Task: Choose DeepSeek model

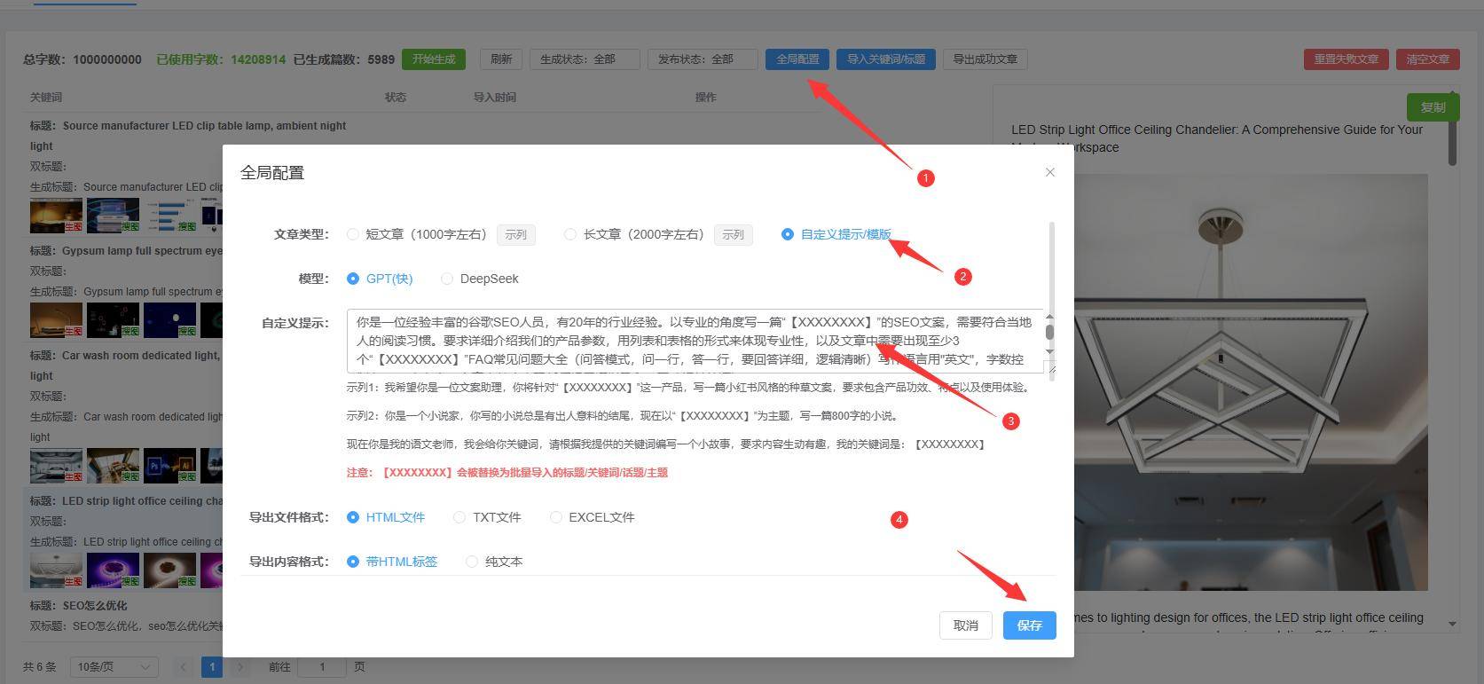Action: pyautogui.click(x=480, y=279)
